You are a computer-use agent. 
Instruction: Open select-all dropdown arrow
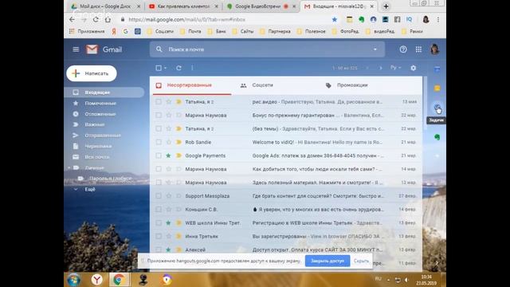coord(165,68)
